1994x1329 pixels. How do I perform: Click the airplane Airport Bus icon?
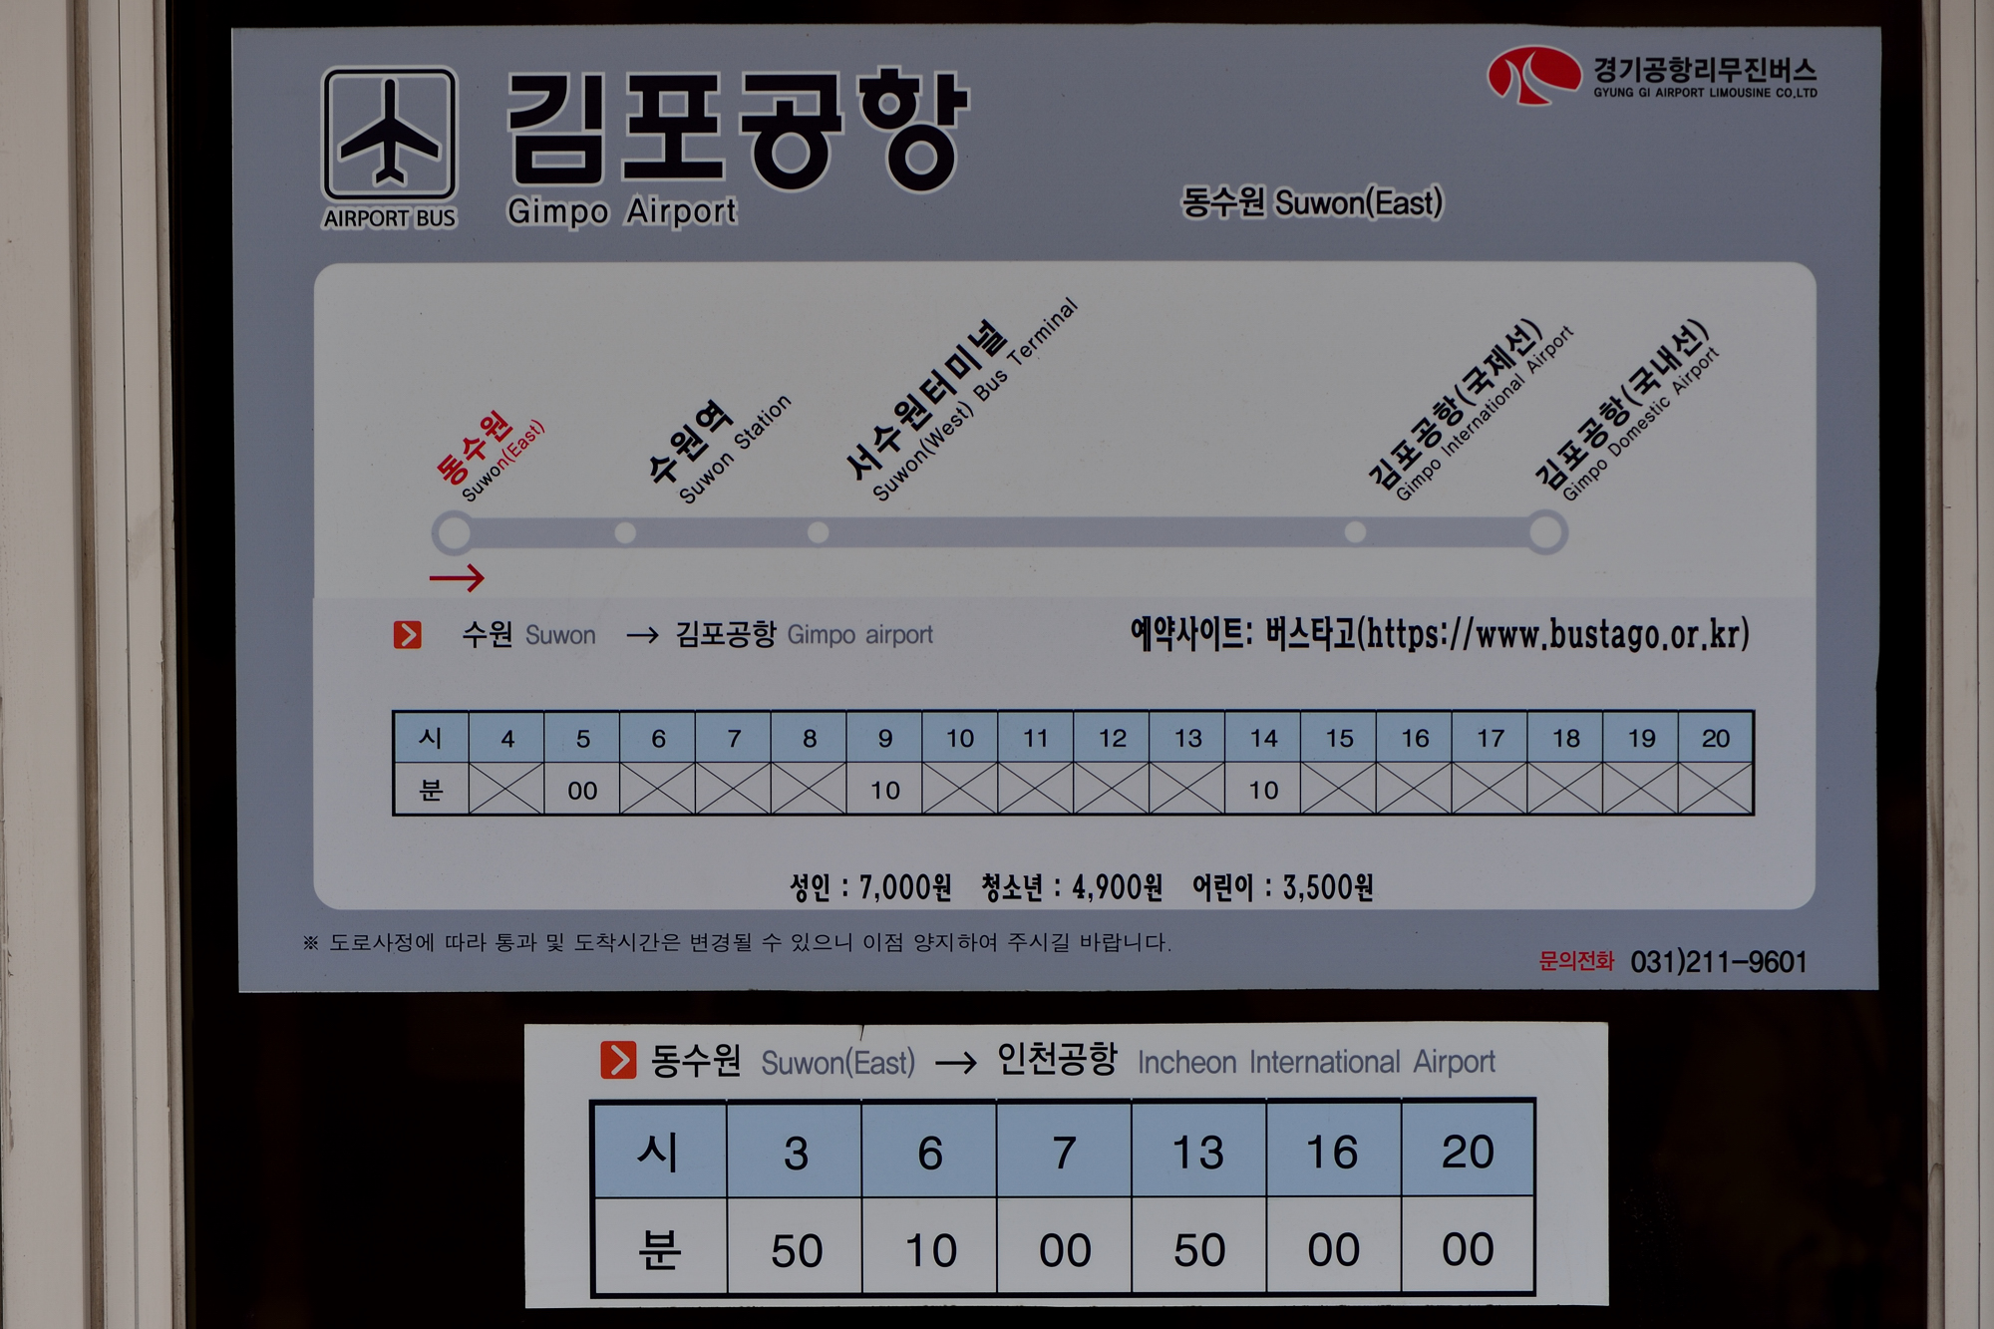click(389, 134)
